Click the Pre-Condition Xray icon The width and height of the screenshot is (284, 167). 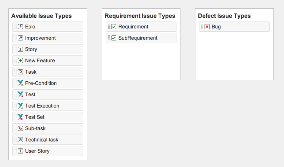pyautogui.click(x=20, y=83)
